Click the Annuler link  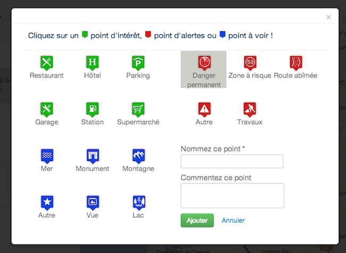point(233,220)
